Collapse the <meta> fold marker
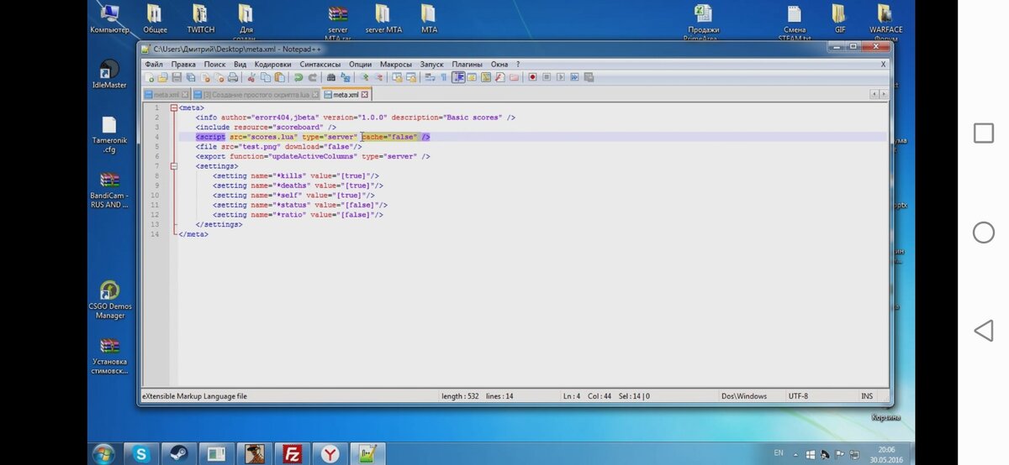This screenshot has height=465, width=1009. pyautogui.click(x=174, y=108)
